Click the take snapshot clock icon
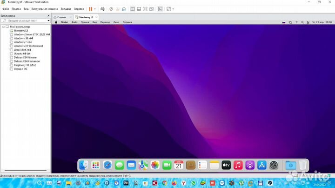 110,9
